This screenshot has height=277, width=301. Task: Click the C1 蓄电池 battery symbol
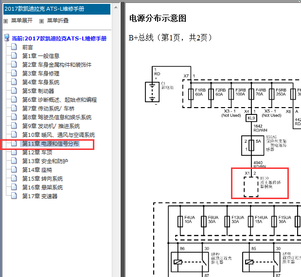click(x=152, y=92)
